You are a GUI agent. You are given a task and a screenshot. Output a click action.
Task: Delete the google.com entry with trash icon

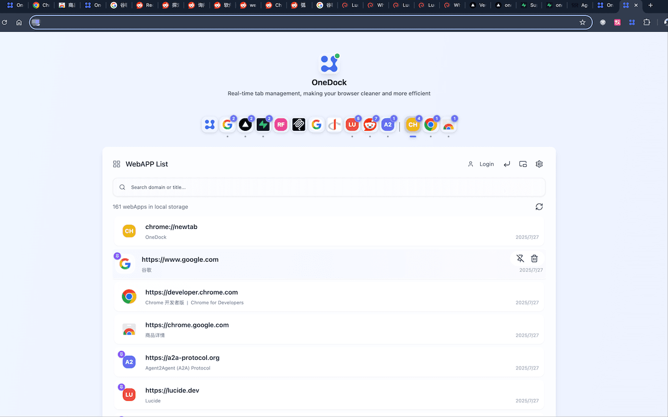[x=534, y=258]
